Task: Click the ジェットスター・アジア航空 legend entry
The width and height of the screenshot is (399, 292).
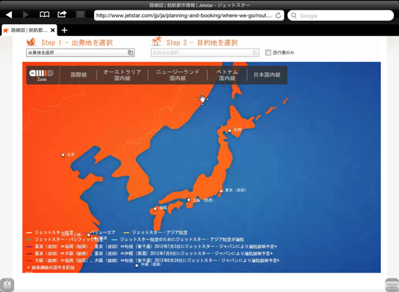Action: [x=155, y=232]
